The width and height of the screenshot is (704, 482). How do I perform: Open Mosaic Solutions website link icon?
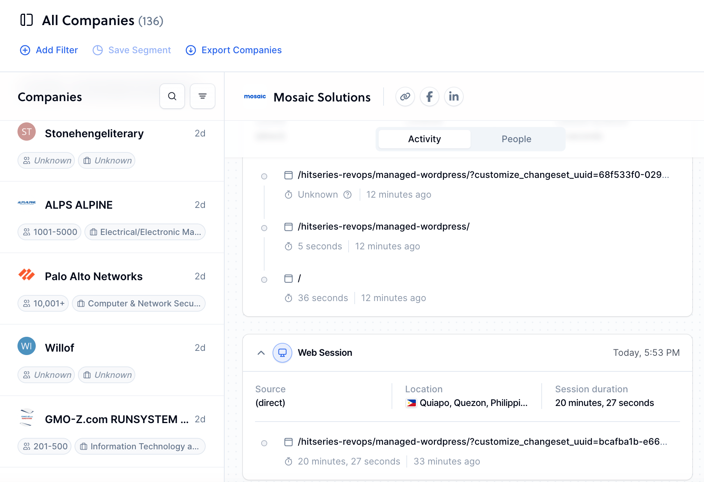[x=405, y=97]
